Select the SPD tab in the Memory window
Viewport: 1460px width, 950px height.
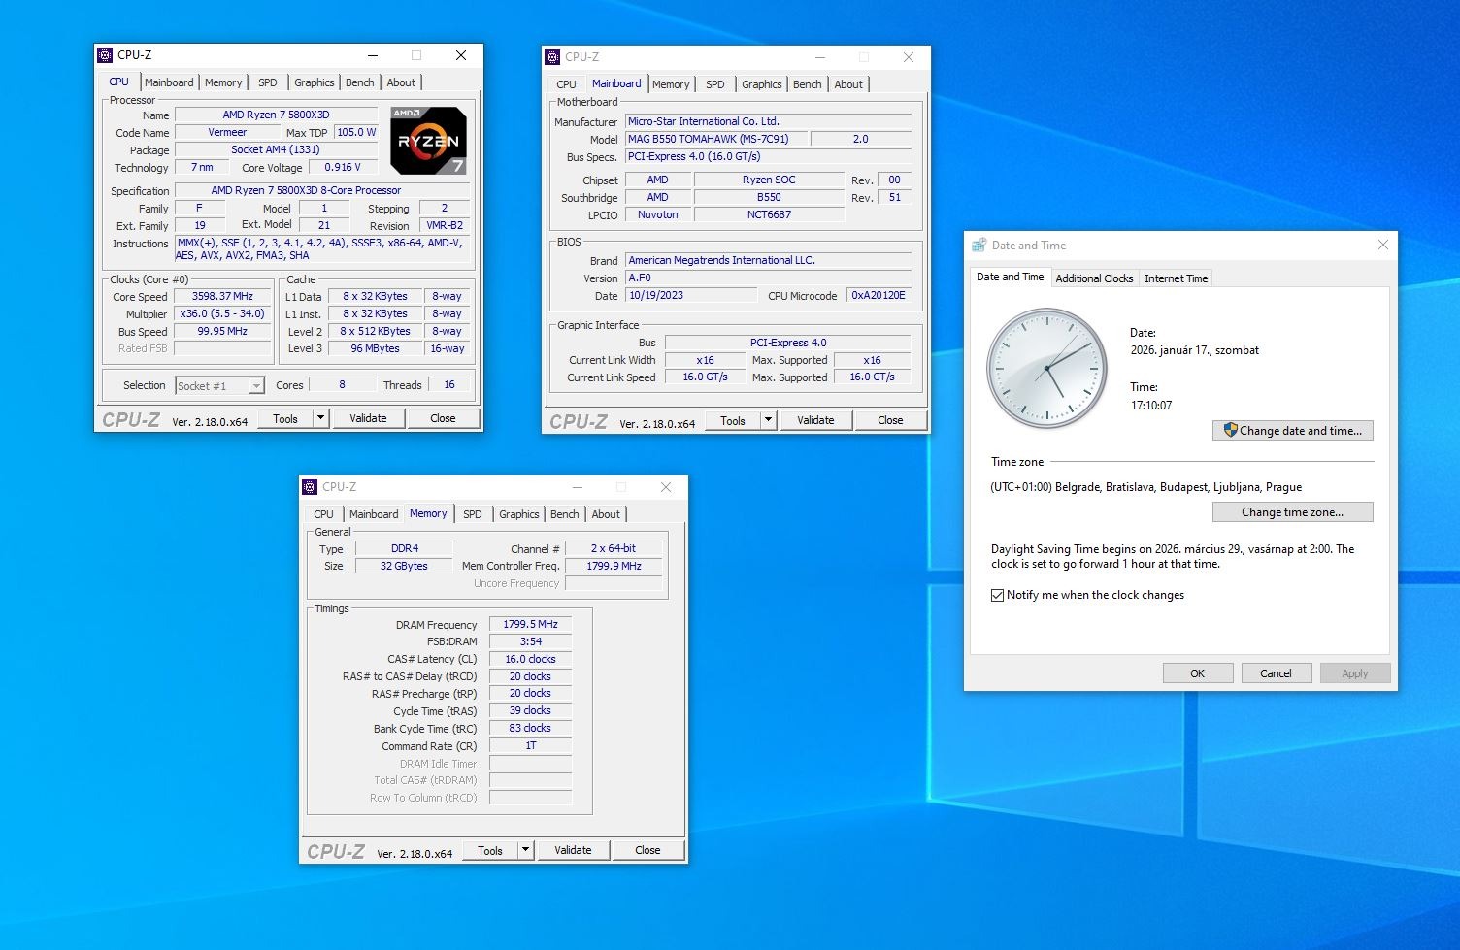click(473, 514)
